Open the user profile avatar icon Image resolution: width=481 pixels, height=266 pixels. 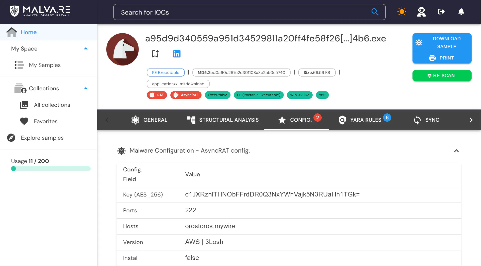[421, 12]
